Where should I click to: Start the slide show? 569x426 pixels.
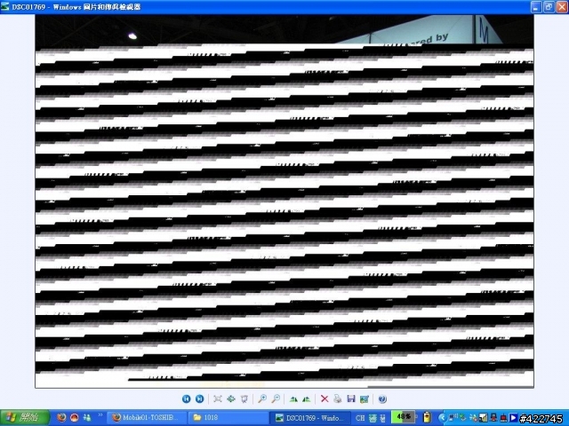(x=244, y=398)
